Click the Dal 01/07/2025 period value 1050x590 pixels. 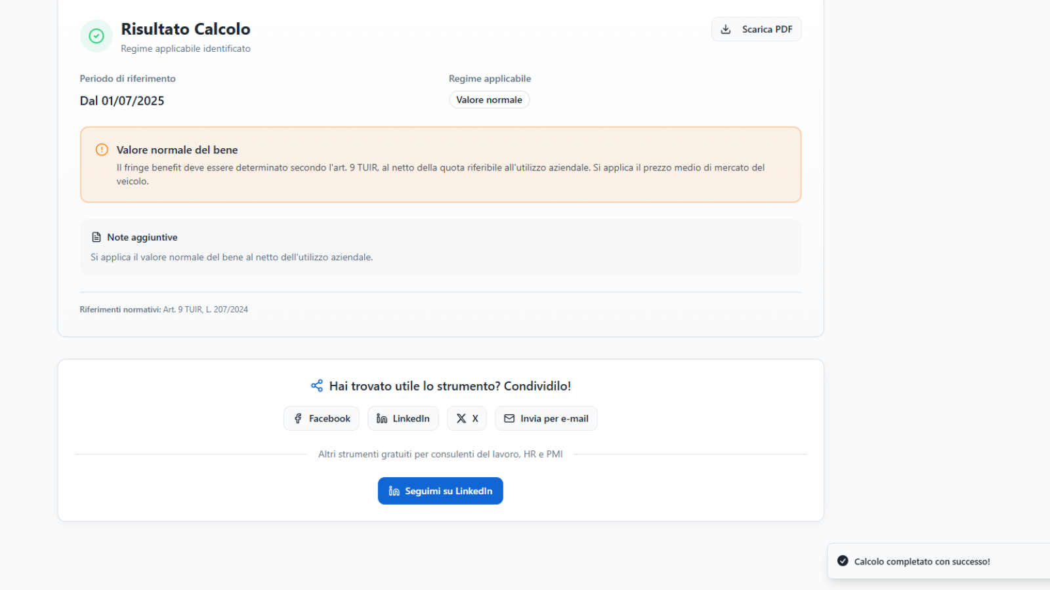[x=122, y=101]
